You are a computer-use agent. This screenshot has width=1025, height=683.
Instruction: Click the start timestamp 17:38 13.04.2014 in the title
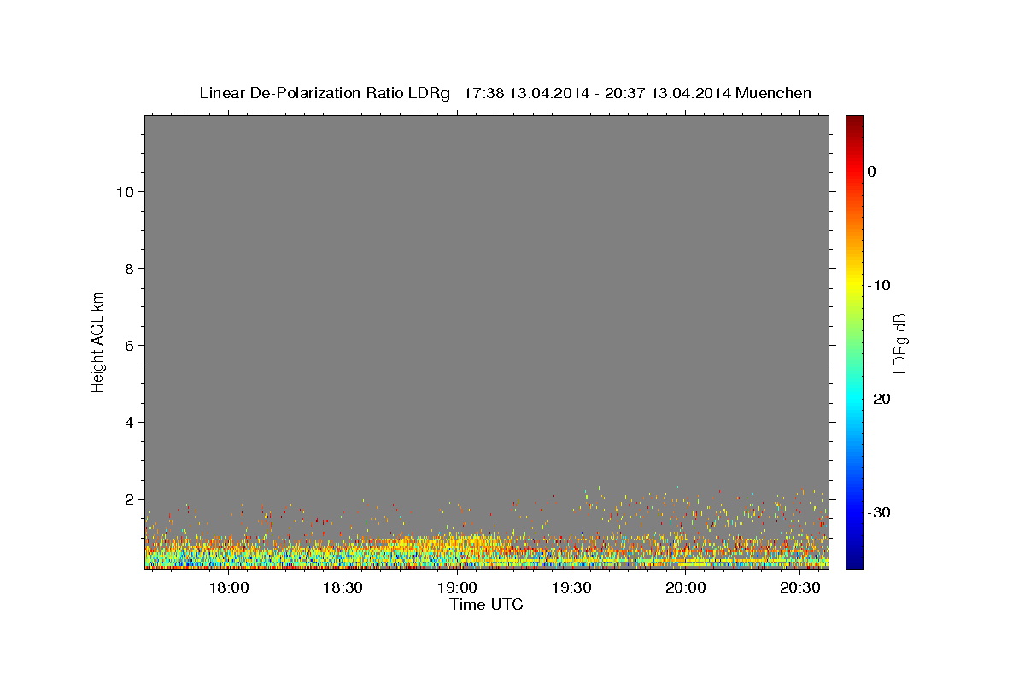coord(525,93)
